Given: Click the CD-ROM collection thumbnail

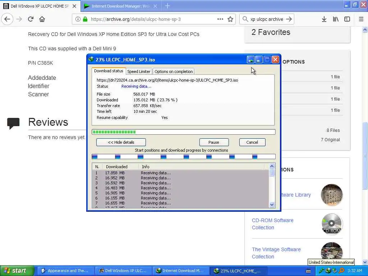Looking at the screenshot, I should point(332,224).
